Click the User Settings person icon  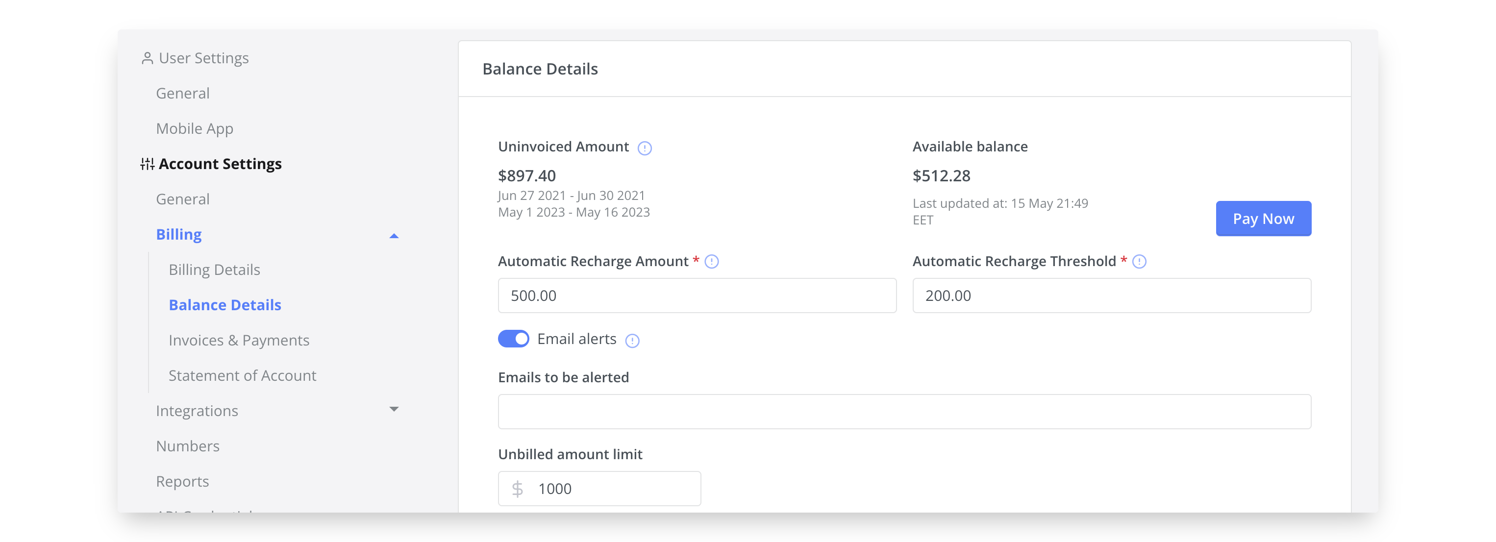click(x=148, y=58)
